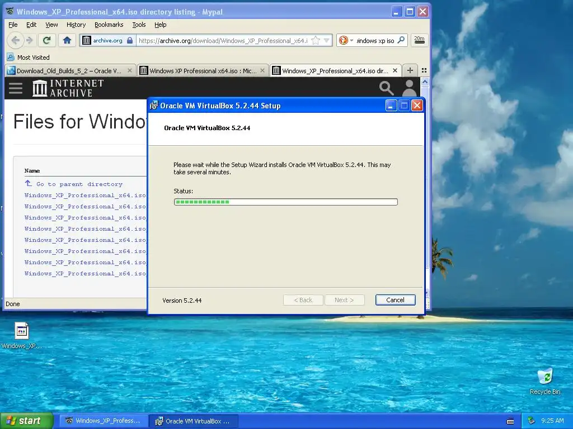Click the 'Done' status bar text
The height and width of the screenshot is (429, 573).
(13, 304)
